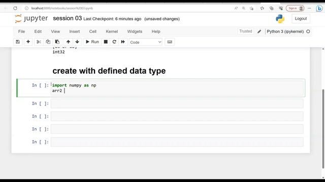Click notebook vertical scrollbar thumb
This screenshot has width=325, height=182.
(x=323, y=129)
